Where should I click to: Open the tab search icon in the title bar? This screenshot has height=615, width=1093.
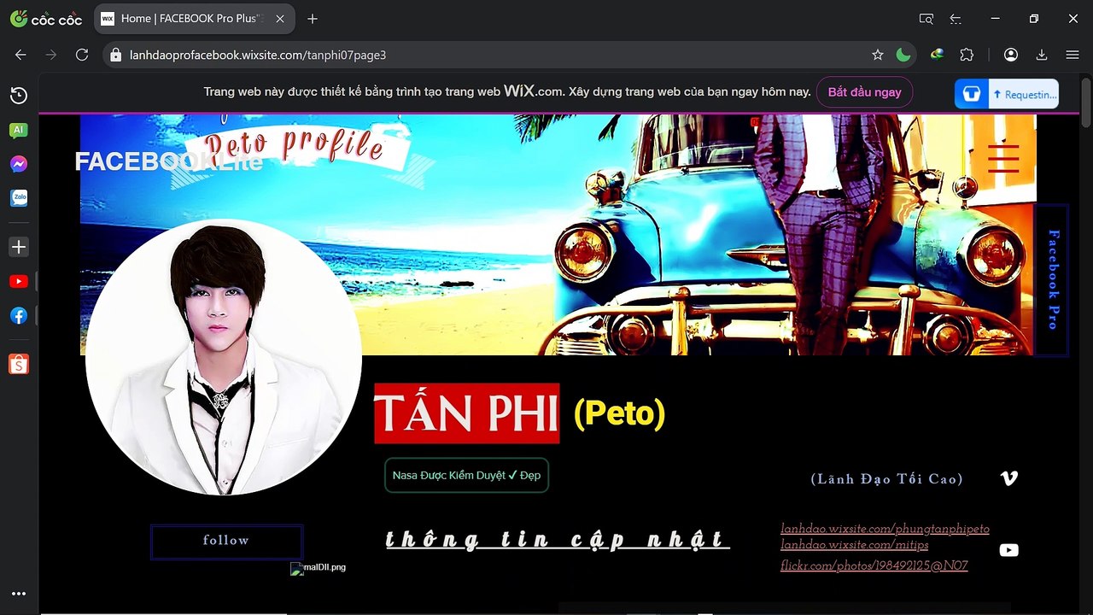(926, 19)
